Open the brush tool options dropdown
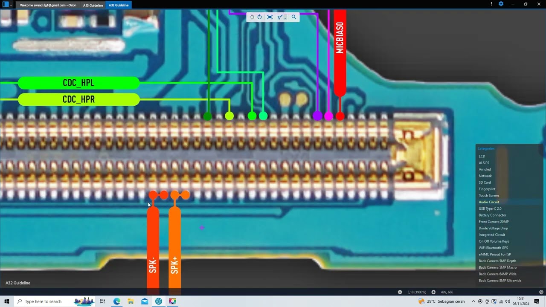The height and width of the screenshot is (307, 546). [285, 17]
